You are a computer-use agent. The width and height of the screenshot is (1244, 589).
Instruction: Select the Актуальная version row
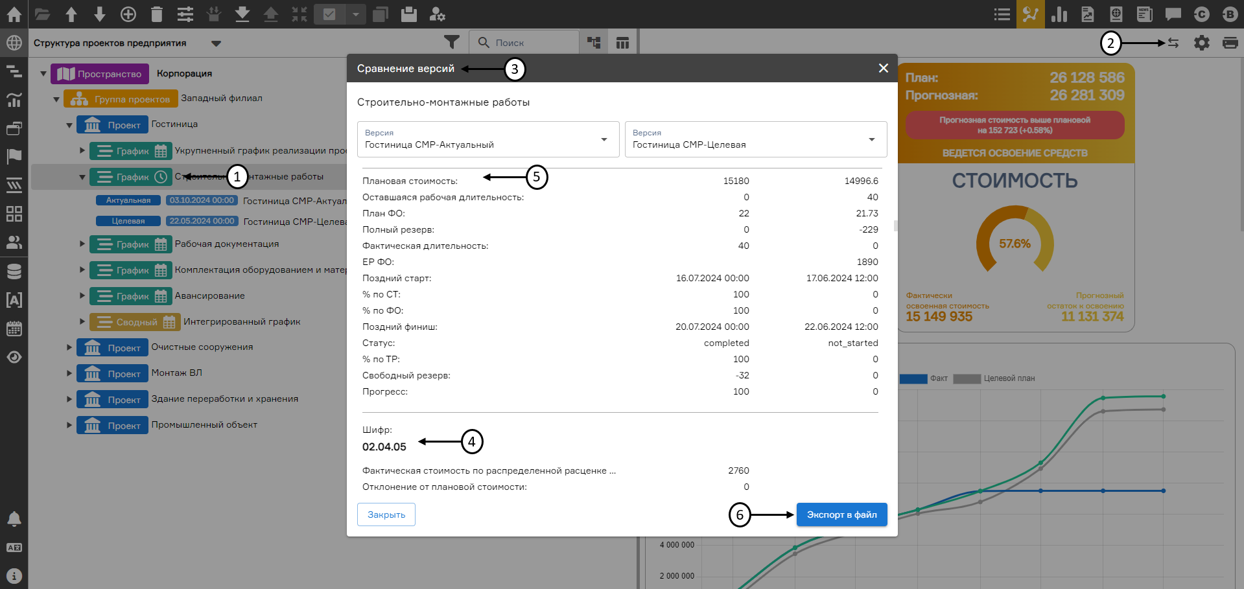(220, 201)
